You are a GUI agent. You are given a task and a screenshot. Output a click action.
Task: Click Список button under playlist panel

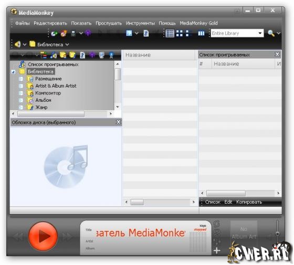(213, 202)
